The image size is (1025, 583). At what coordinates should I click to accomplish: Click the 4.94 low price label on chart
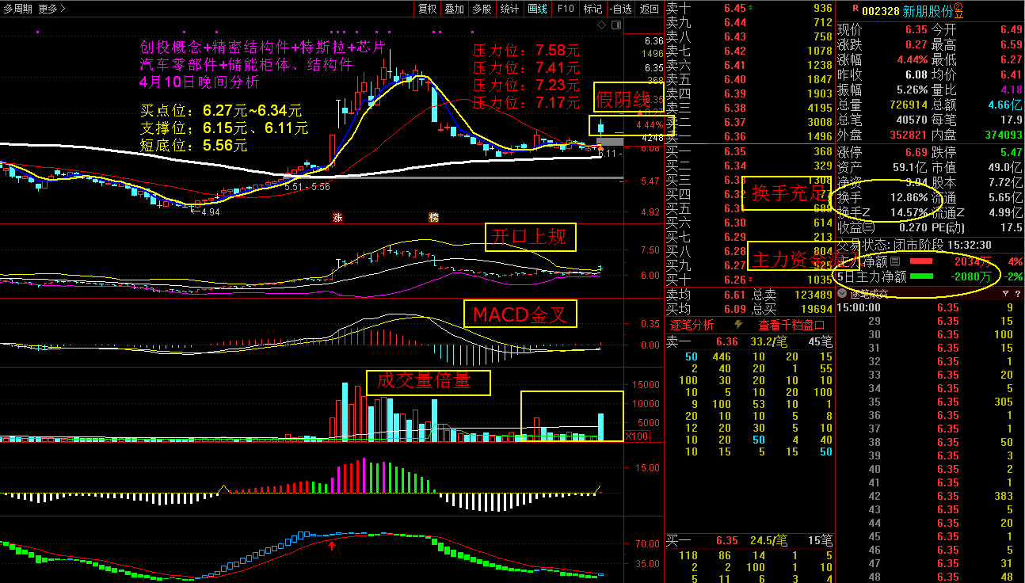tap(210, 212)
